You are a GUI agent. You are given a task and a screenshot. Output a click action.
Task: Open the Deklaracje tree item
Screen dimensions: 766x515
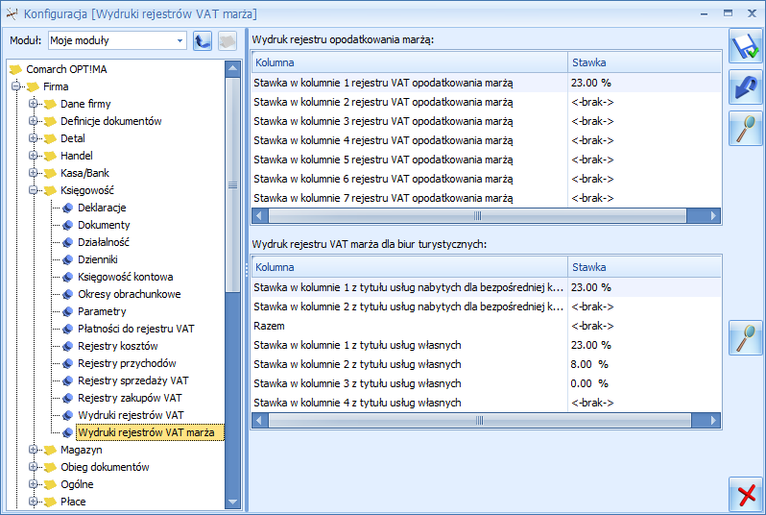click(x=102, y=208)
